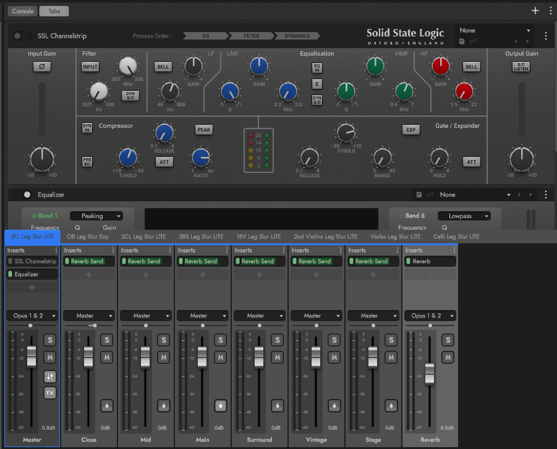Toggle the SSL Channelstrip power switch
The width and height of the screenshot is (557, 449).
coord(23,36)
